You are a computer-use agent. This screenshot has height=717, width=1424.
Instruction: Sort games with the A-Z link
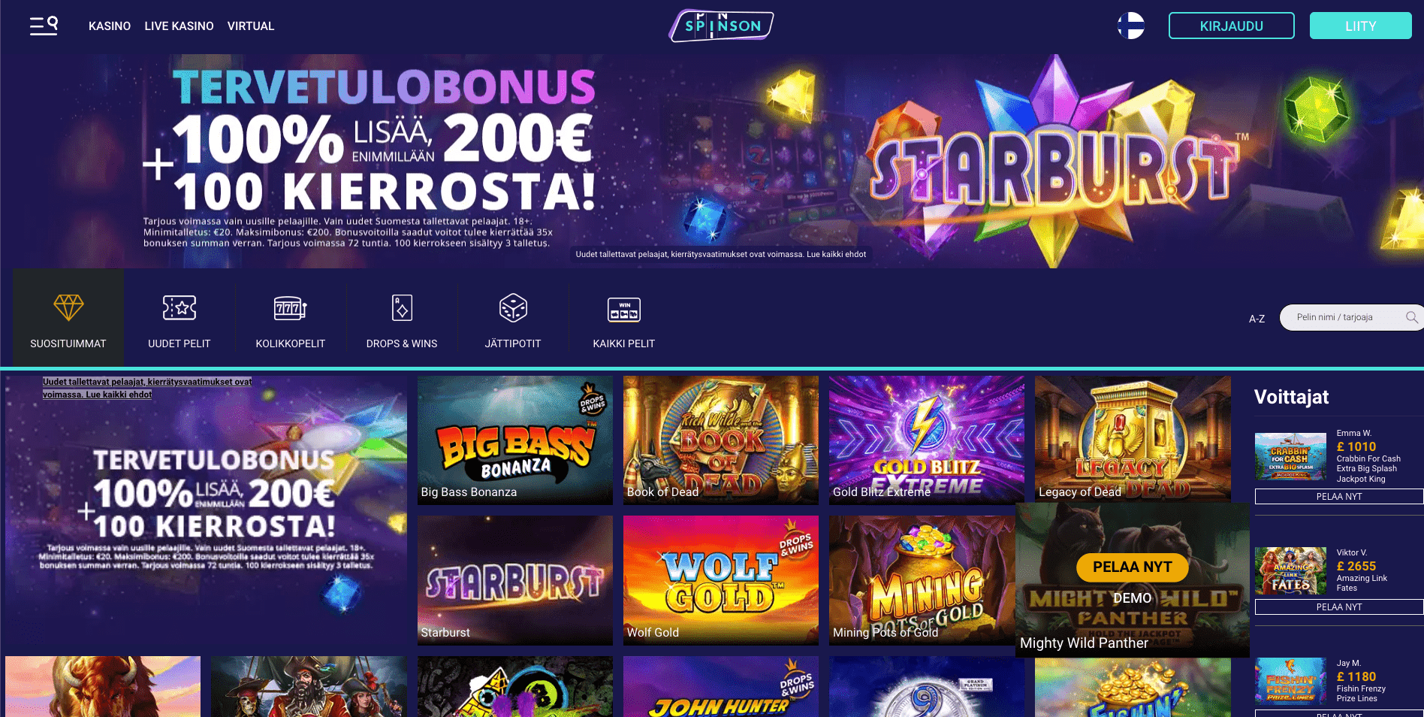coord(1257,319)
